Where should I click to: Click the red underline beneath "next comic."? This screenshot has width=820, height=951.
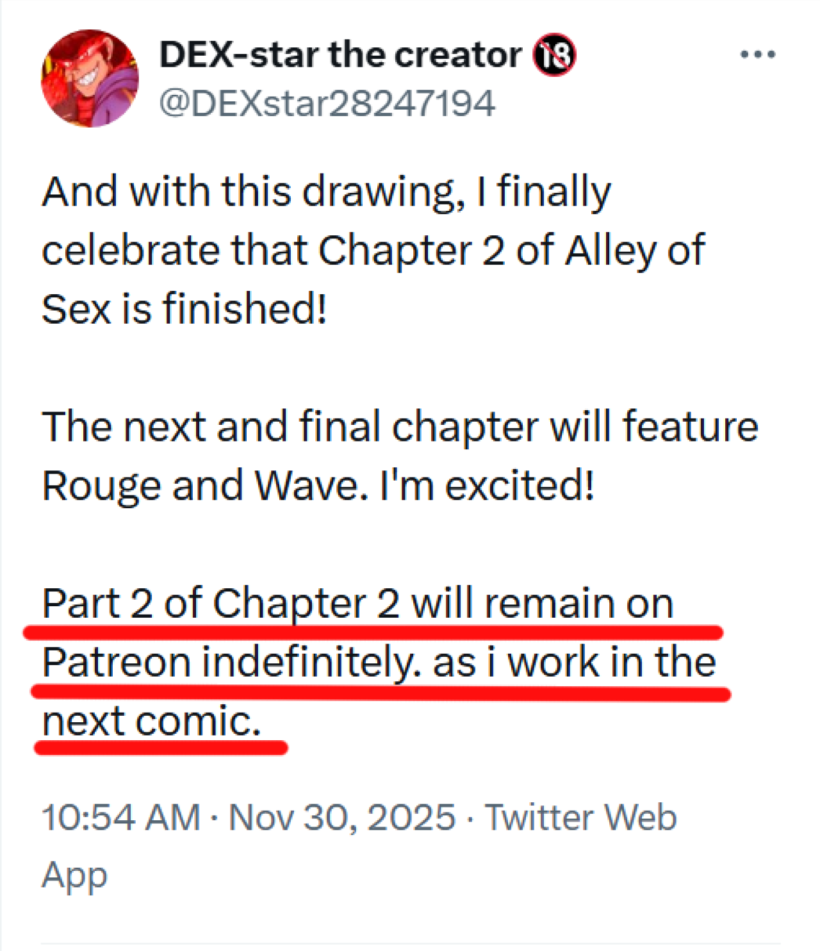[x=160, y=748]
